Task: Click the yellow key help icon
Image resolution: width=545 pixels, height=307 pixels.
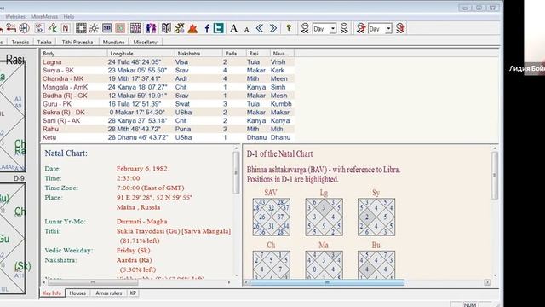Action: pos(289,28)
